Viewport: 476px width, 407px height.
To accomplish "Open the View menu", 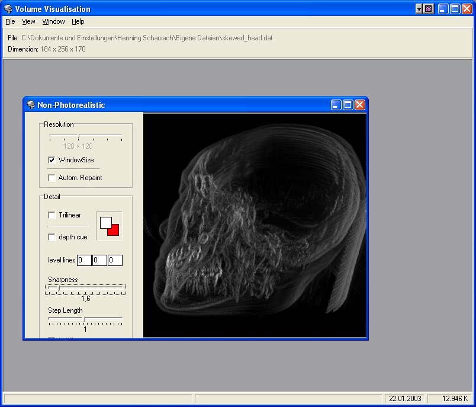I will click(x=28, y=21).
